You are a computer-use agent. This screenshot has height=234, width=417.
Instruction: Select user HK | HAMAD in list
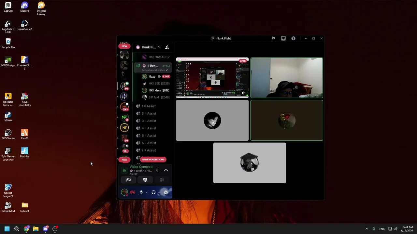[x=156, y=57]
